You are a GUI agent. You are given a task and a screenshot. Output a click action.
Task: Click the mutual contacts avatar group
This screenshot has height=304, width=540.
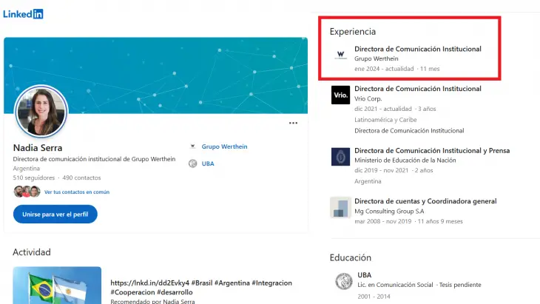(x=27, y=192)
